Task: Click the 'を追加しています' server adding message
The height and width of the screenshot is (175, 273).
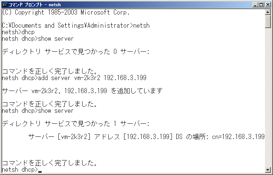Action: click(136, 91)
